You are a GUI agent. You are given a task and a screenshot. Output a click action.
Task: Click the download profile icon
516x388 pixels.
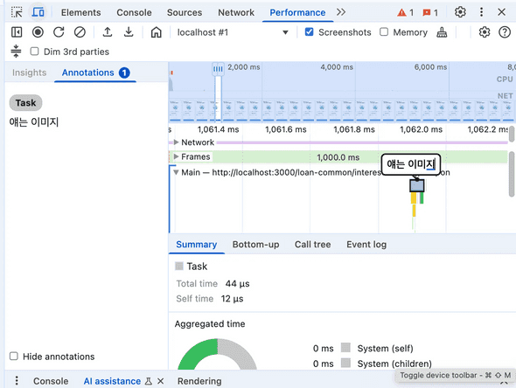129,32
